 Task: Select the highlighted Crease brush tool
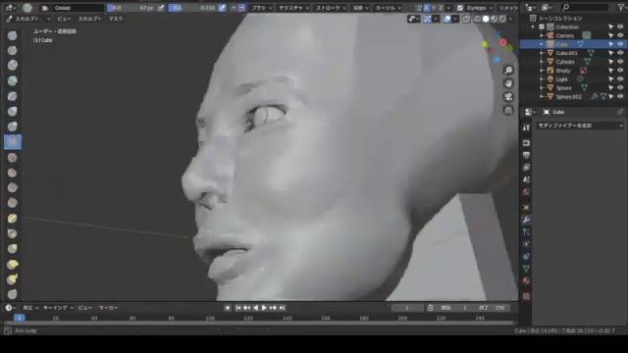(x=13, y=141)
